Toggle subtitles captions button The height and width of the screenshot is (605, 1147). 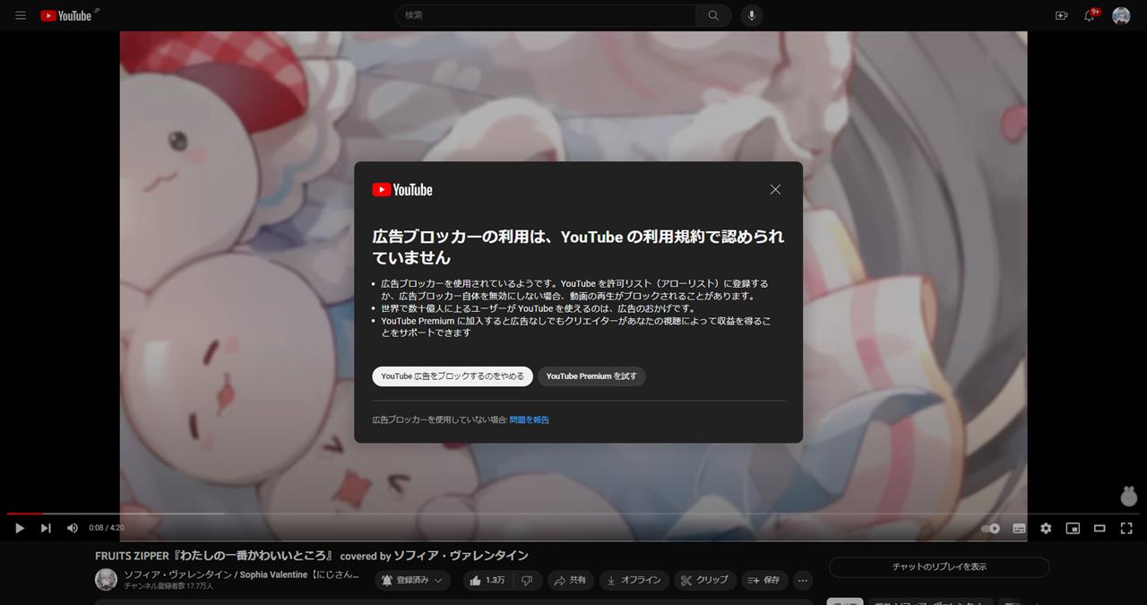[1019, 529]
